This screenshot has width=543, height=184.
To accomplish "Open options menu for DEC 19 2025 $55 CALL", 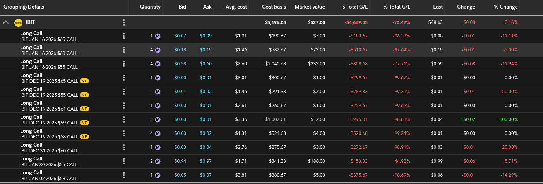I will coord(124,92).
